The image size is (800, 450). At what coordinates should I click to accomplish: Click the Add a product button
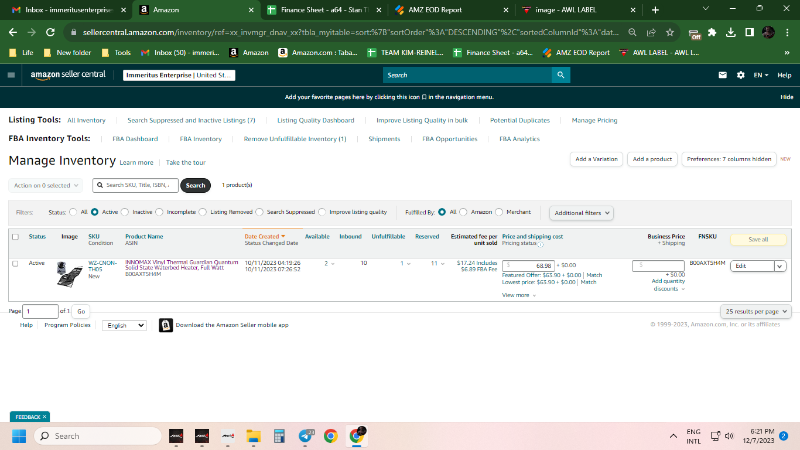pos(652,159)
